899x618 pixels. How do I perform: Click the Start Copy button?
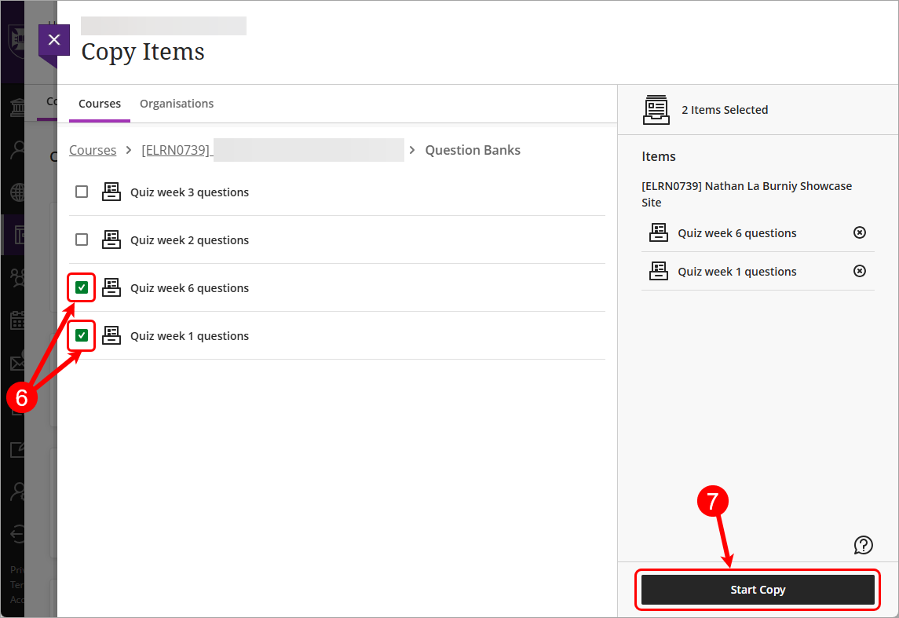coord(758,589)
